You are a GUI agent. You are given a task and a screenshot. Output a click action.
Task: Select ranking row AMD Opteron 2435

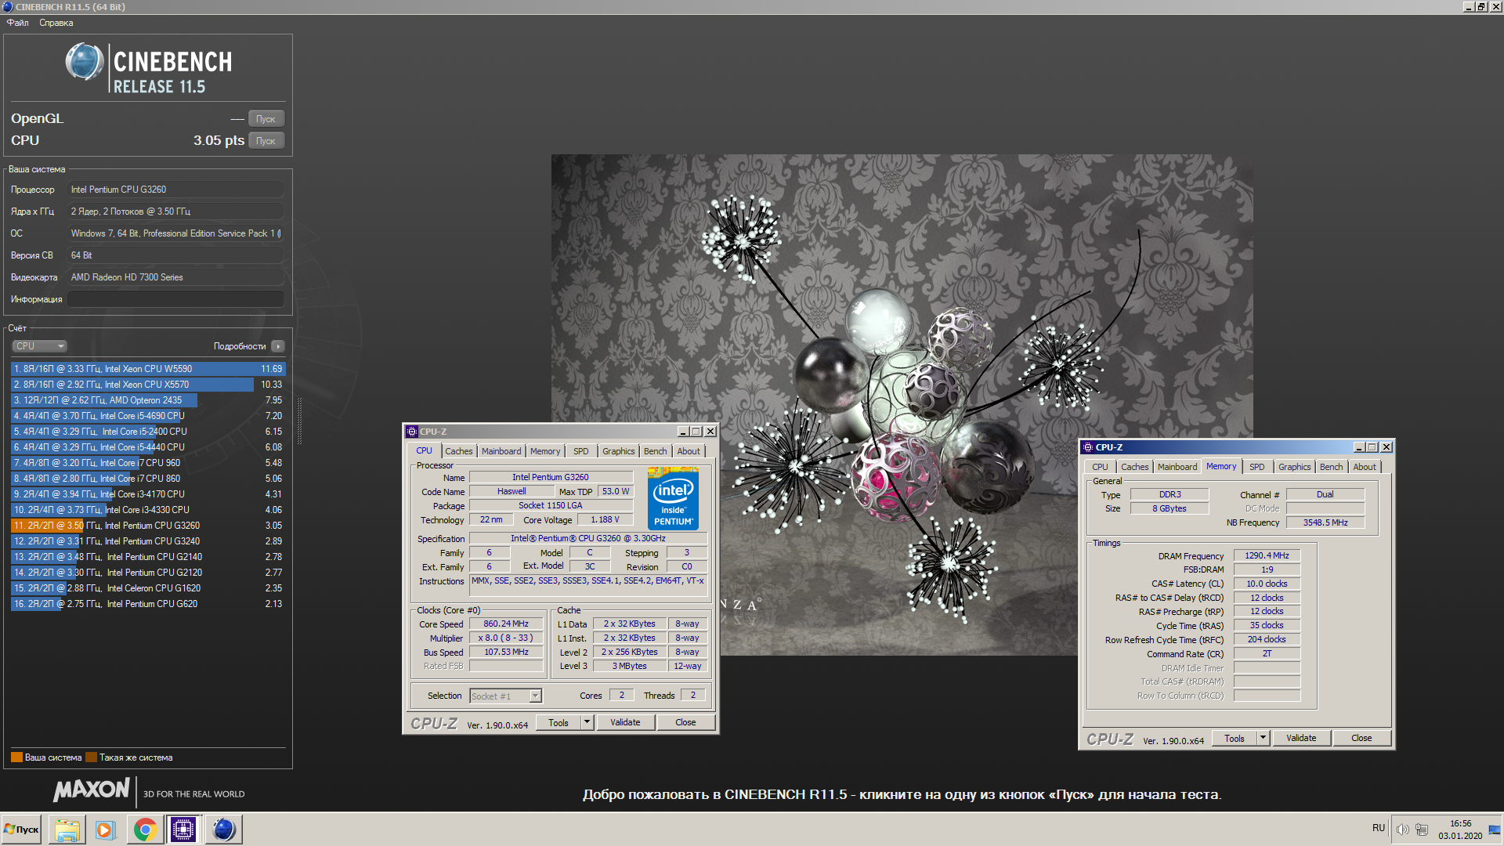click(148, 400)
